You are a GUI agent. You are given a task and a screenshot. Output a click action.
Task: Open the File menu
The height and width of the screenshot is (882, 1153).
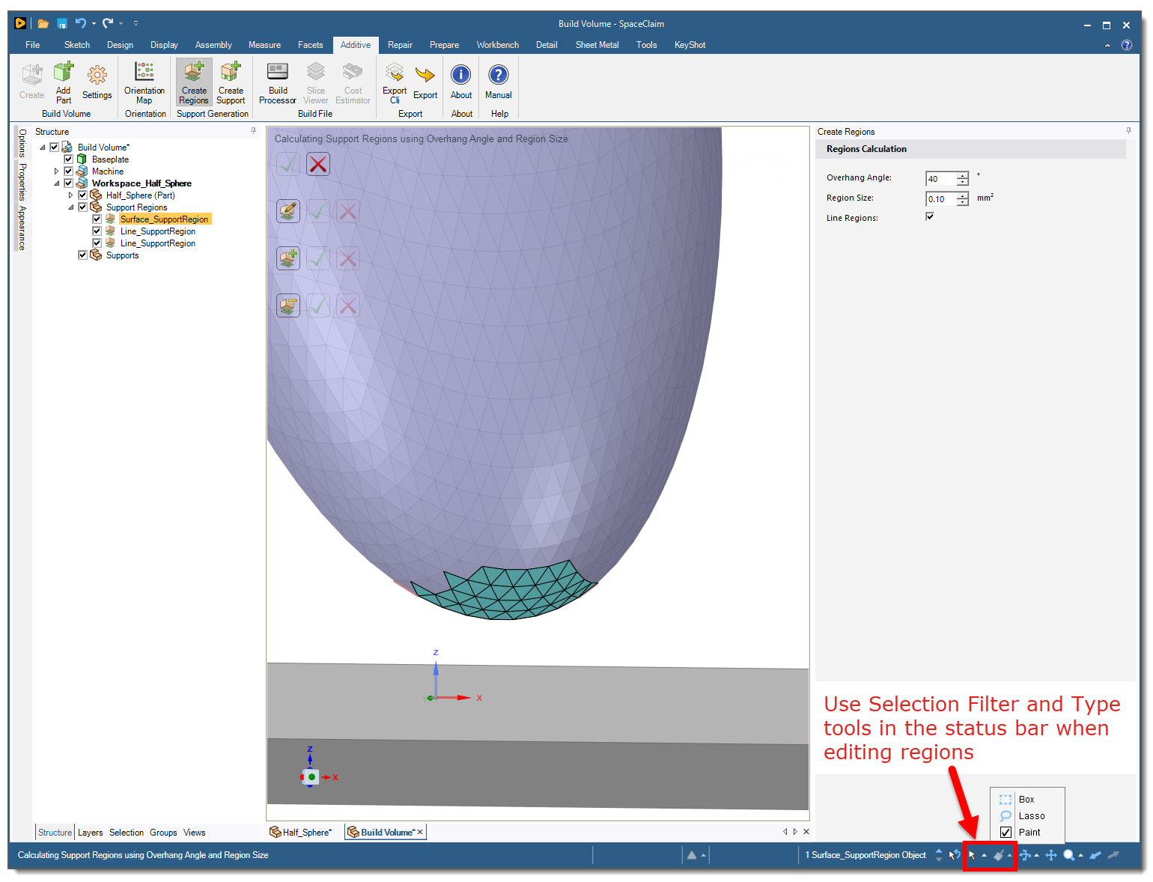tap(33, 45)
